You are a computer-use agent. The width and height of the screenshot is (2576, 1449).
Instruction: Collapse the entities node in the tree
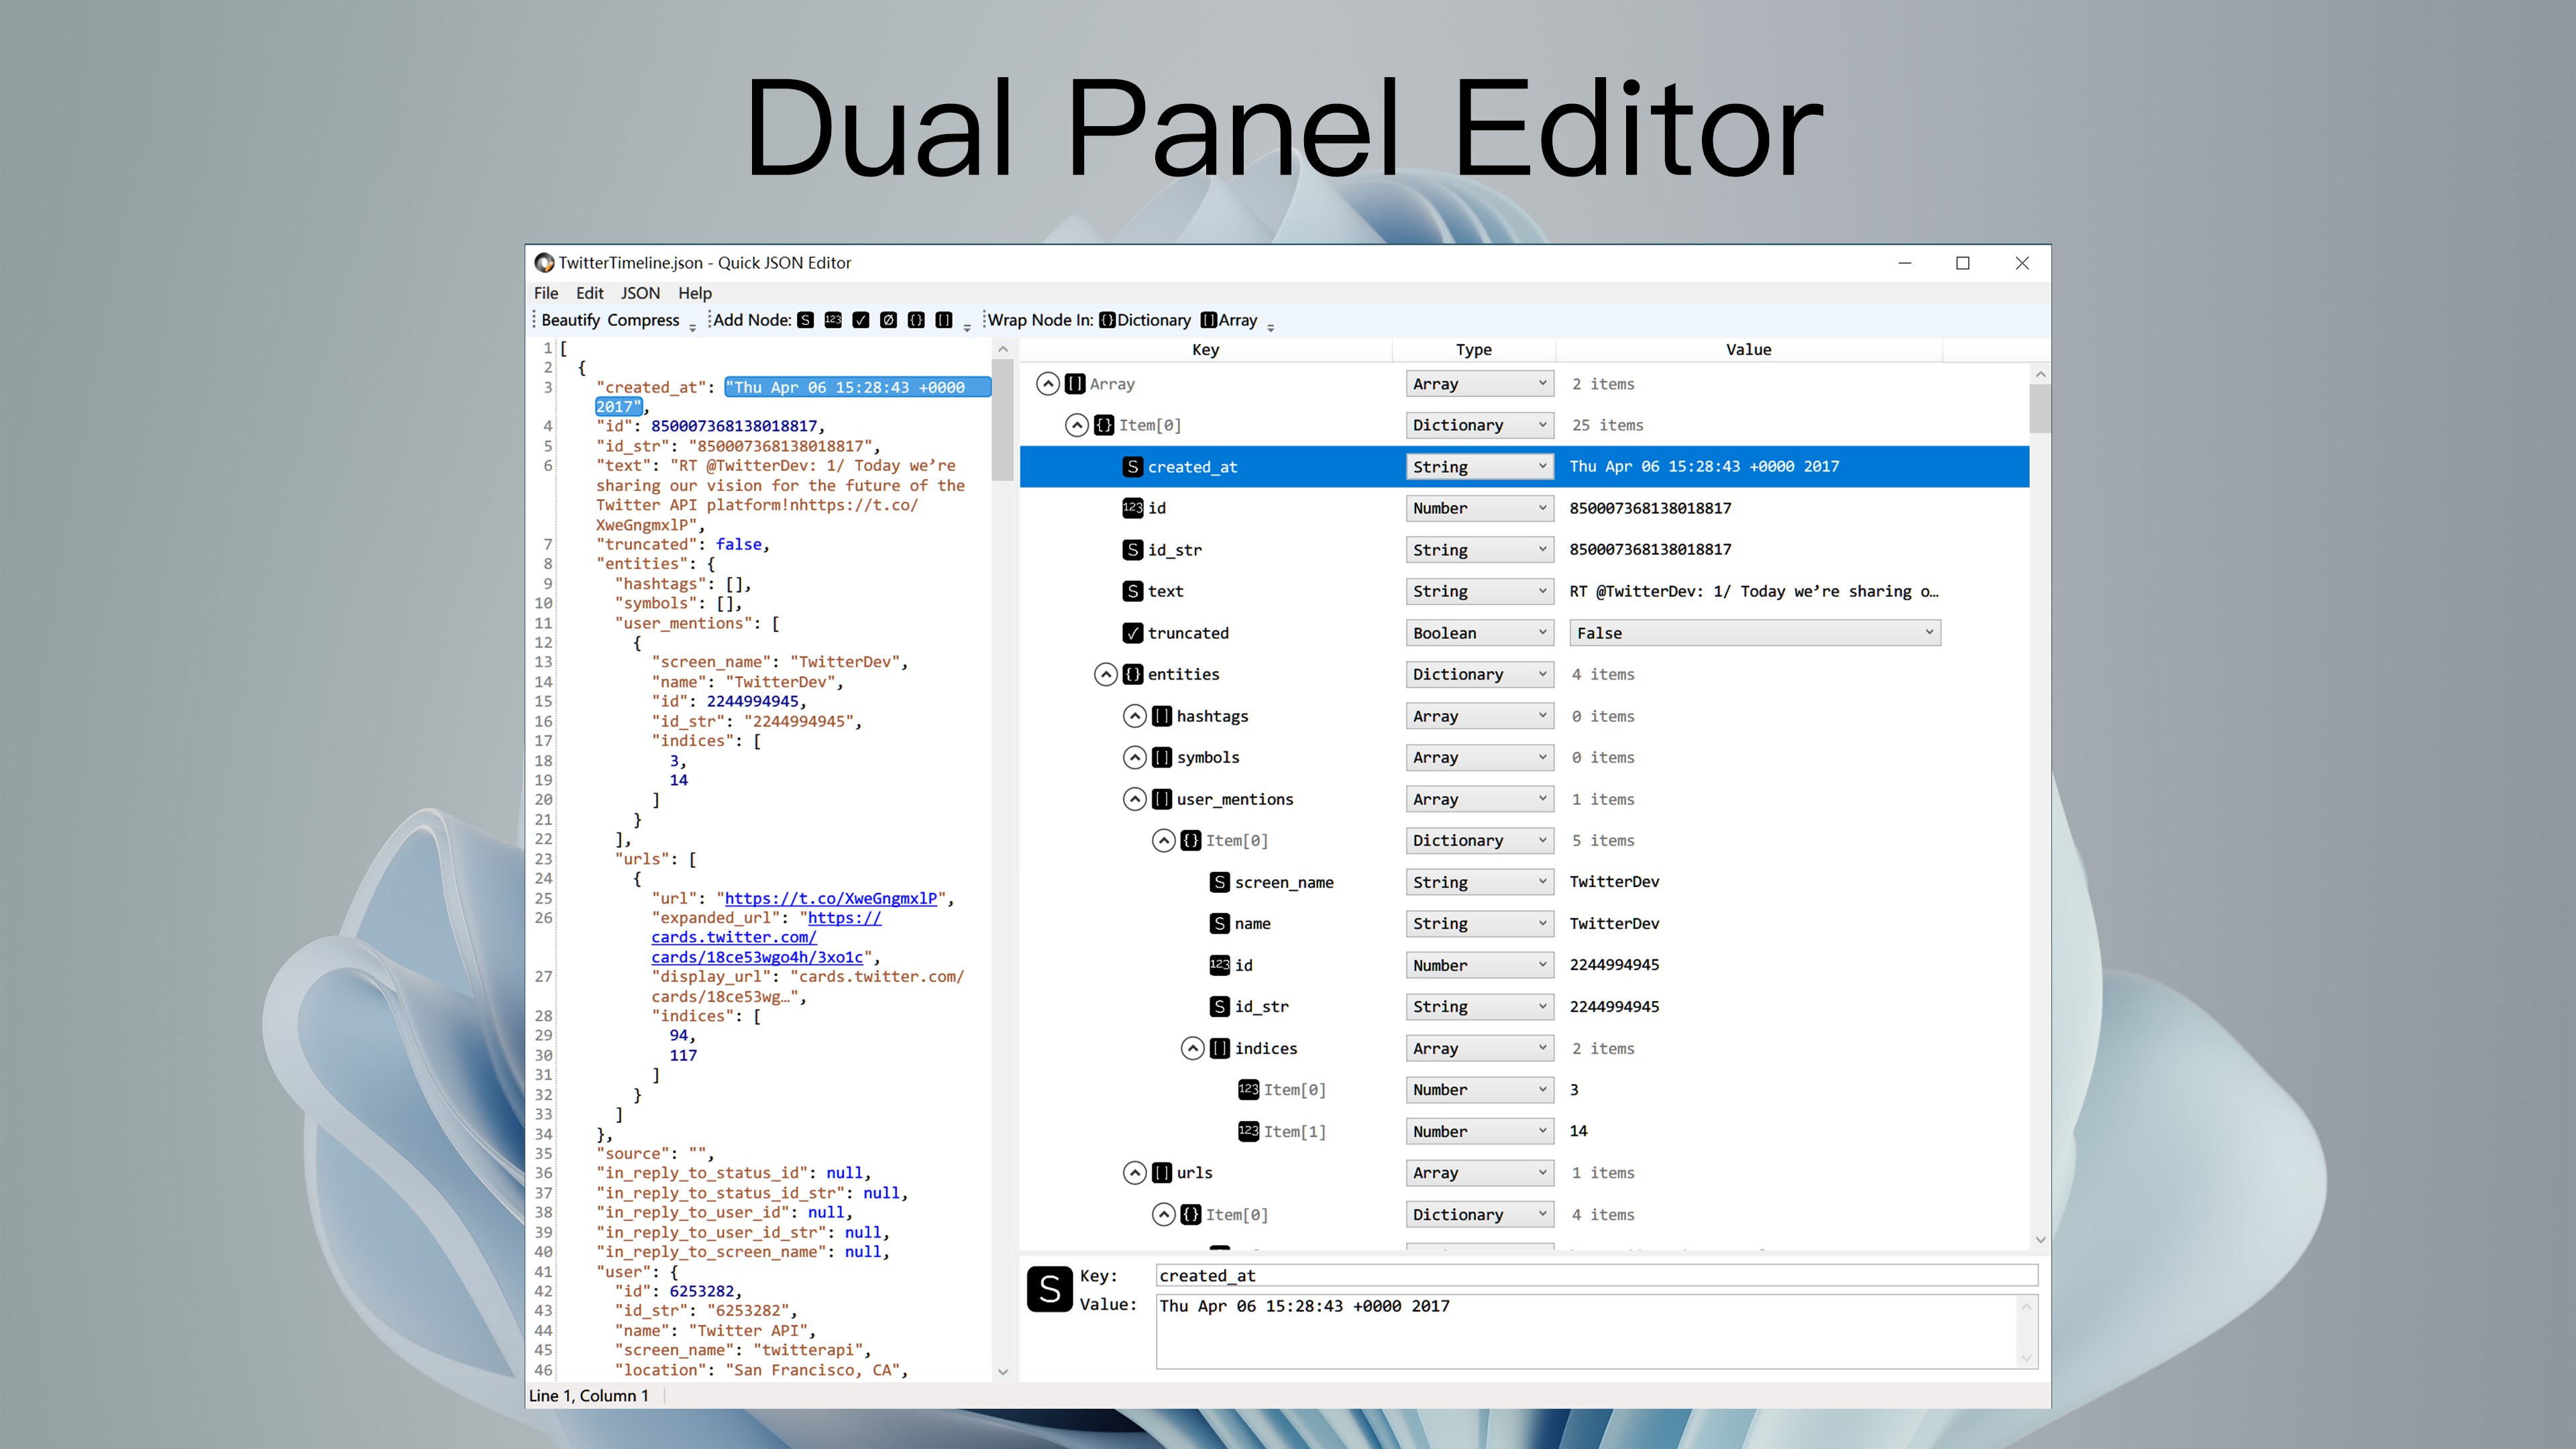click(x=1105, y=675)
